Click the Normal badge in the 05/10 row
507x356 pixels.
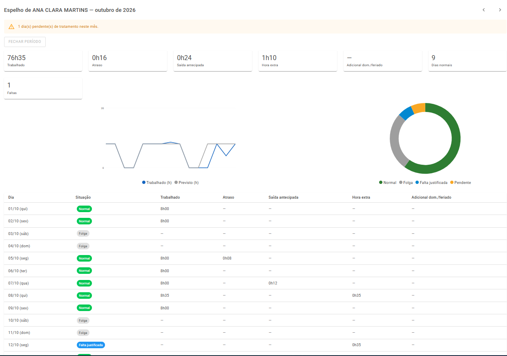click(85, 258)
